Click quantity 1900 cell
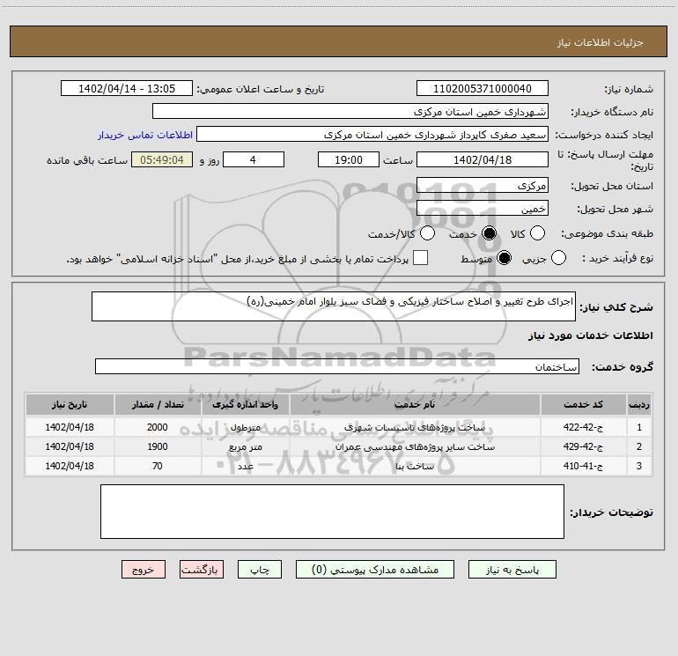This screenshot has height=656, width=678. click(158, 446)
